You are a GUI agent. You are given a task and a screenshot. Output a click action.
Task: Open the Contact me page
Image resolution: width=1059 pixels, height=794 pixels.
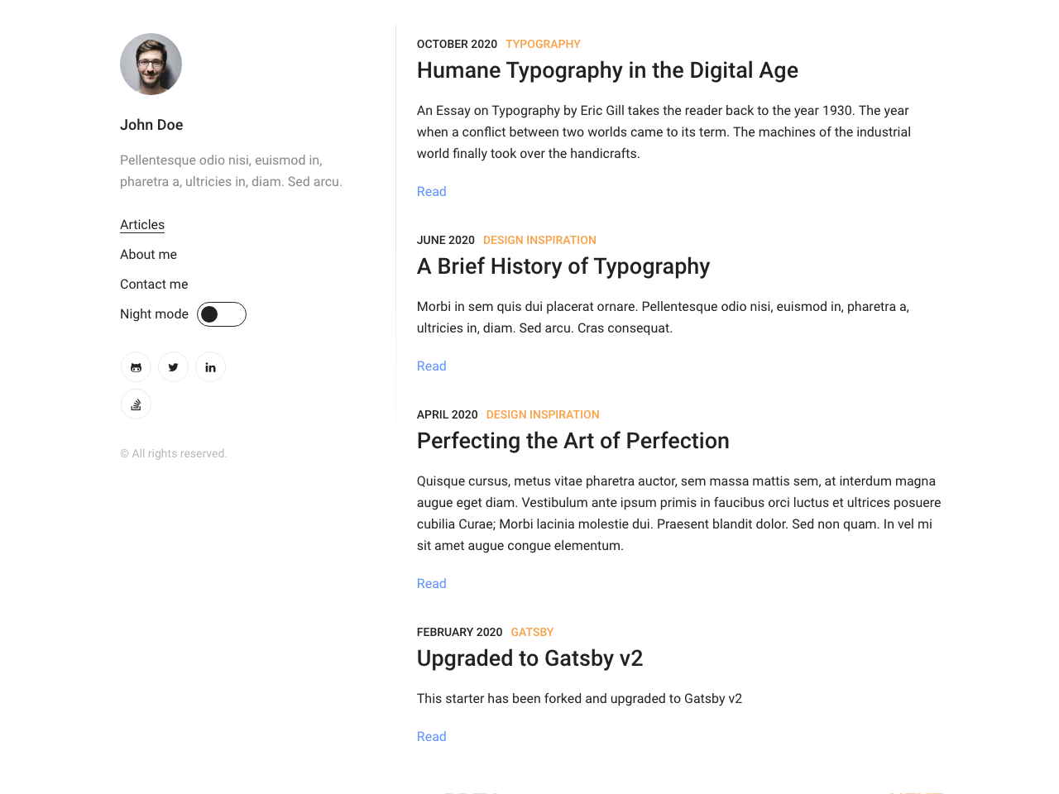point(154,285)
